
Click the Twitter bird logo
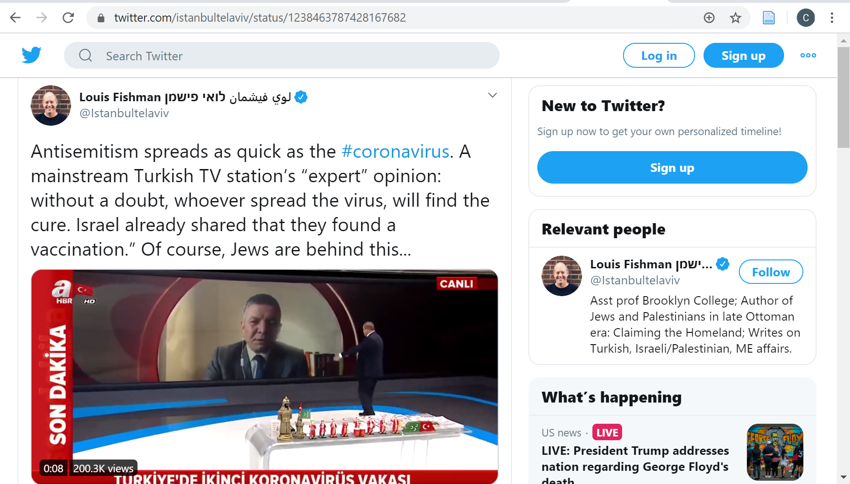pyautogui.click(x=32, y=55)
